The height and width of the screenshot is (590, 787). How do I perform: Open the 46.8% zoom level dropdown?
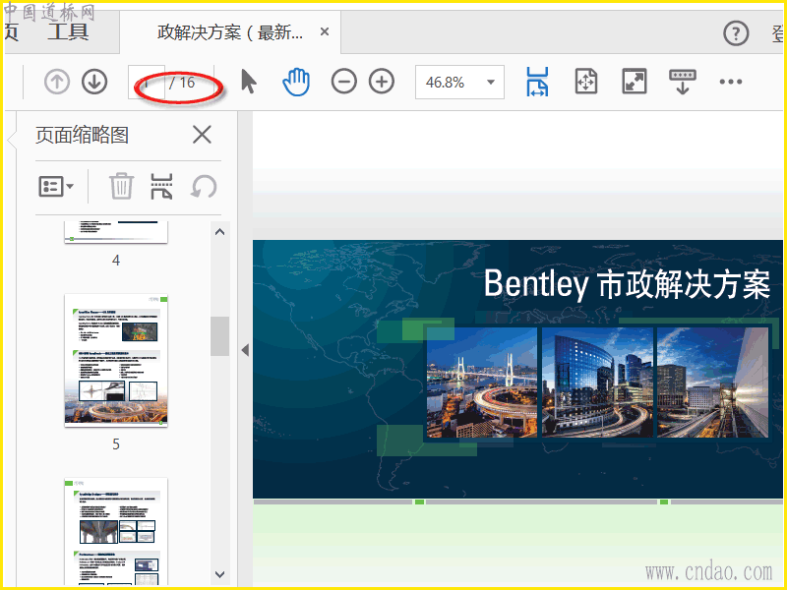(x=459, y=82)
